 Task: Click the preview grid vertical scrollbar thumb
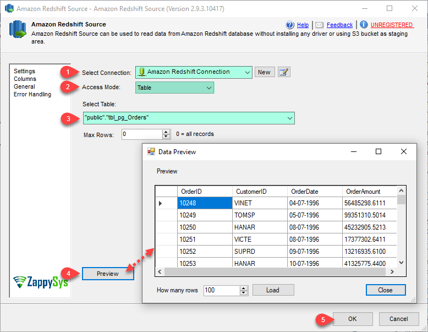coord(401,199)
